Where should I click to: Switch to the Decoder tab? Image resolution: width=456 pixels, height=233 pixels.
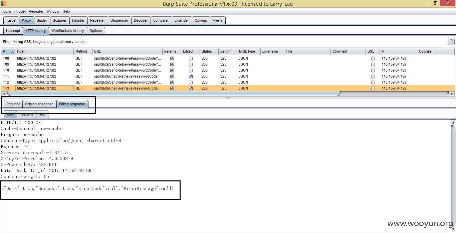pyautogui.click(x=141, y=20)
